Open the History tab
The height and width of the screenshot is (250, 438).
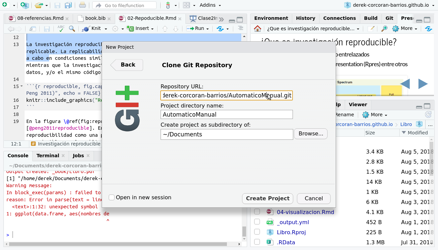(305, 18)
